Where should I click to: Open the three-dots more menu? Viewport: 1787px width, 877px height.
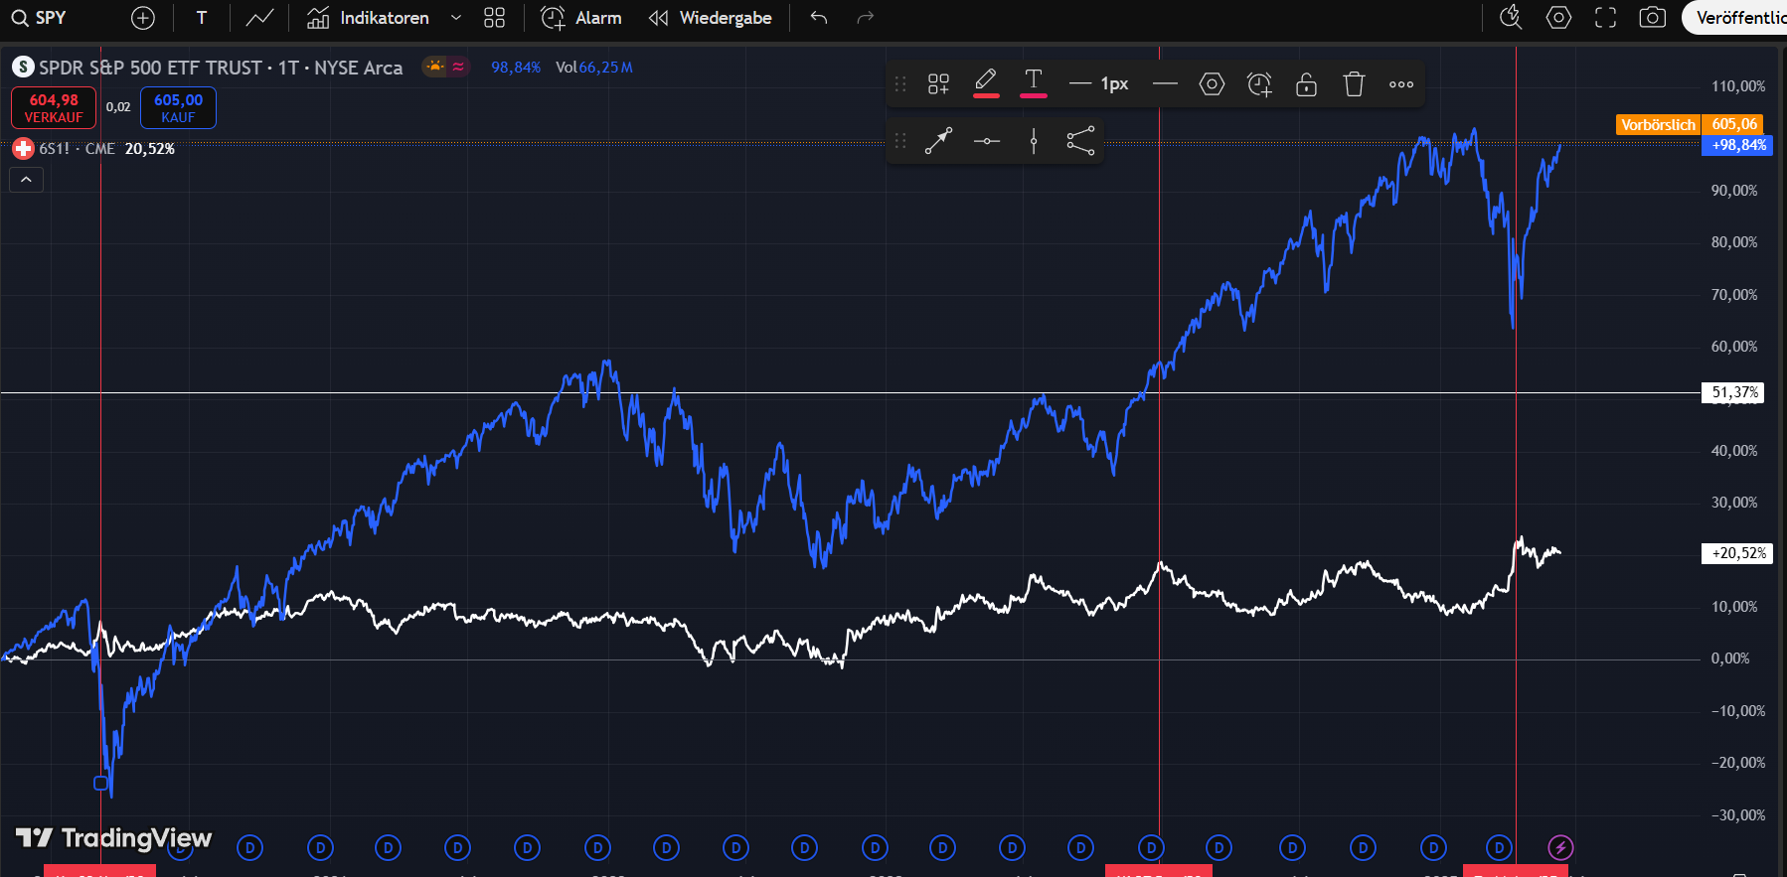click(1401, 84)
